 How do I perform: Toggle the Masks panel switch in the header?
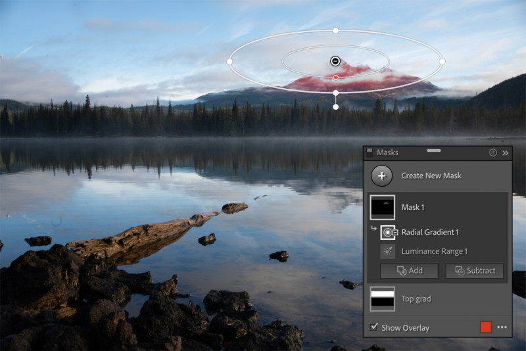coord(370,152)
